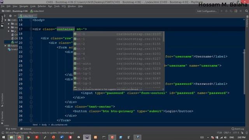Open the Refactor menu
The width and height of the screenshot is (249, 140).
[42, 6]
